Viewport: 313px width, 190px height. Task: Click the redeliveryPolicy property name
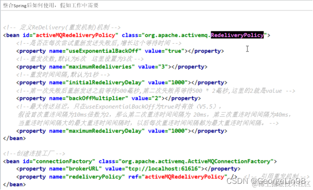95,177
